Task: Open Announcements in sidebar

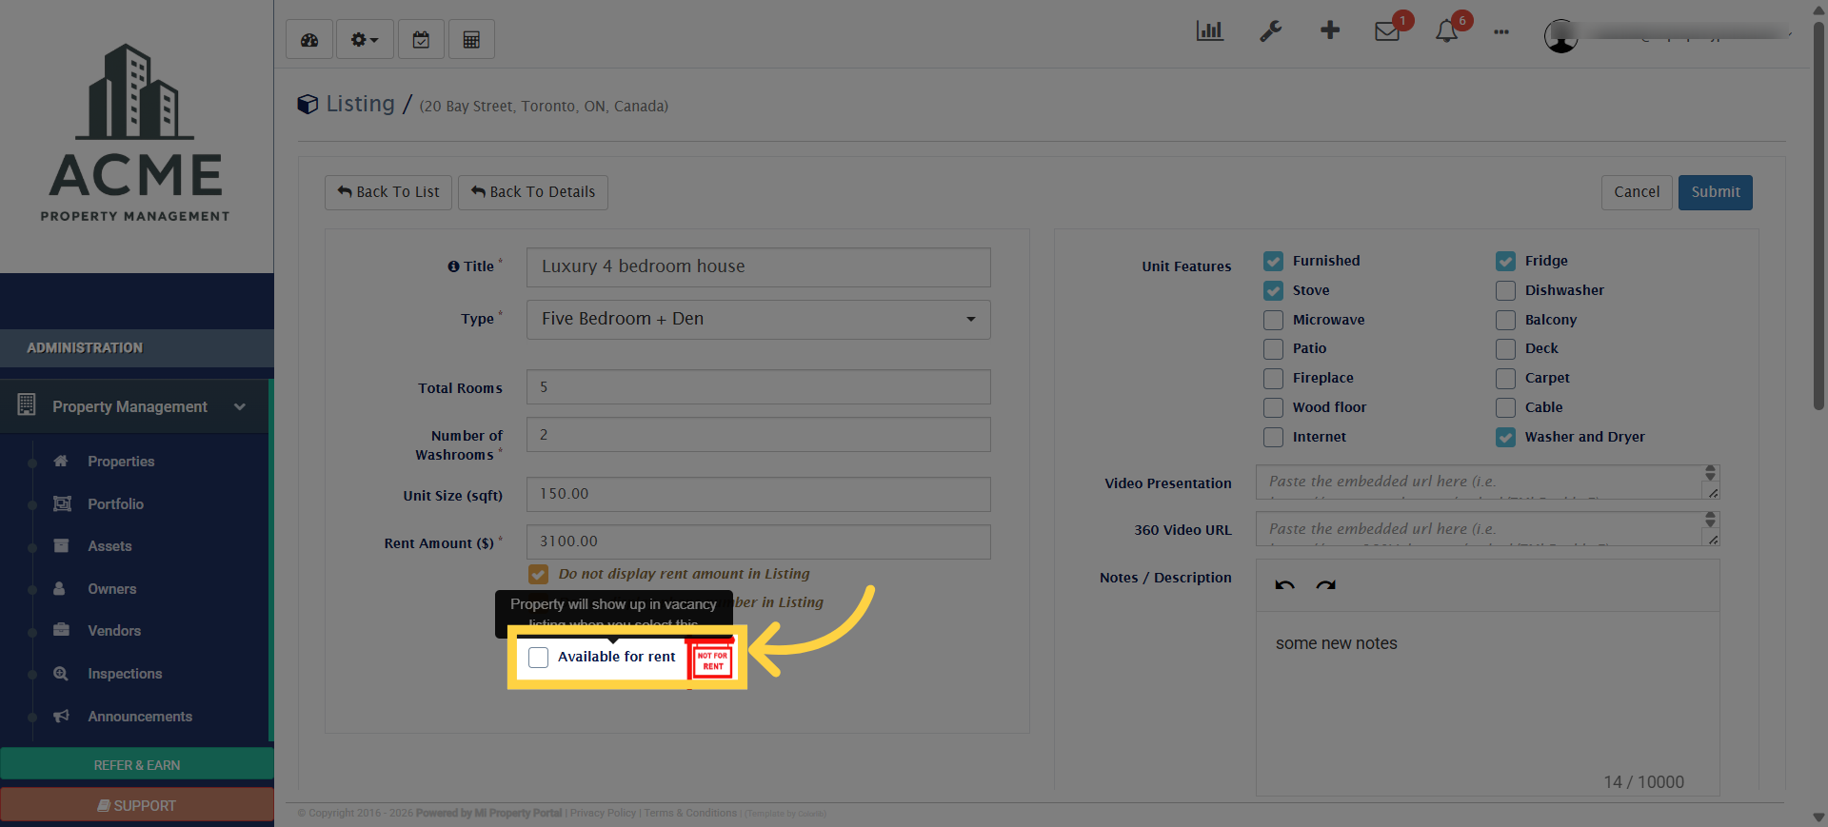Action: pyautogui.click(x=140, y=717)
